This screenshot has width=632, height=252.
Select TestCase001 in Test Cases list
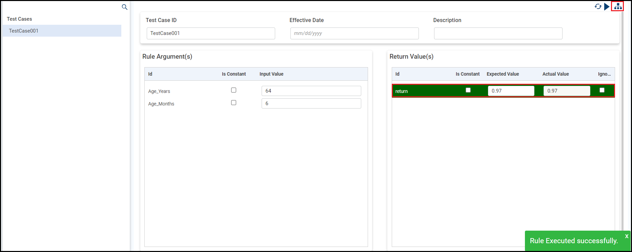[x=62, y=31]
